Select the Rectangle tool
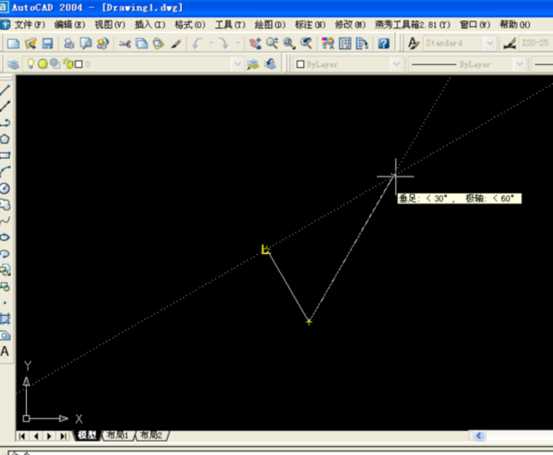This screenshot has height=455, width=553. click(x=5, y=155)
